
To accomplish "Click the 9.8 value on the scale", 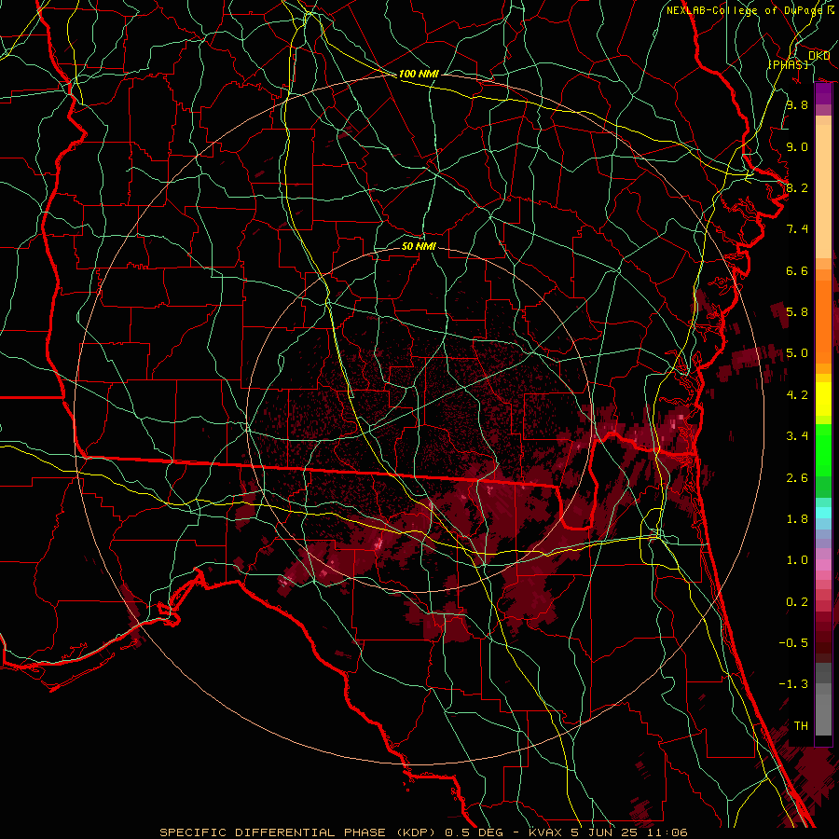I will click(x=797, y=104).
